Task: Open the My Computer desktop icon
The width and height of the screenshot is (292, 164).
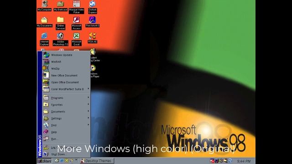Action: coord(44,6)
